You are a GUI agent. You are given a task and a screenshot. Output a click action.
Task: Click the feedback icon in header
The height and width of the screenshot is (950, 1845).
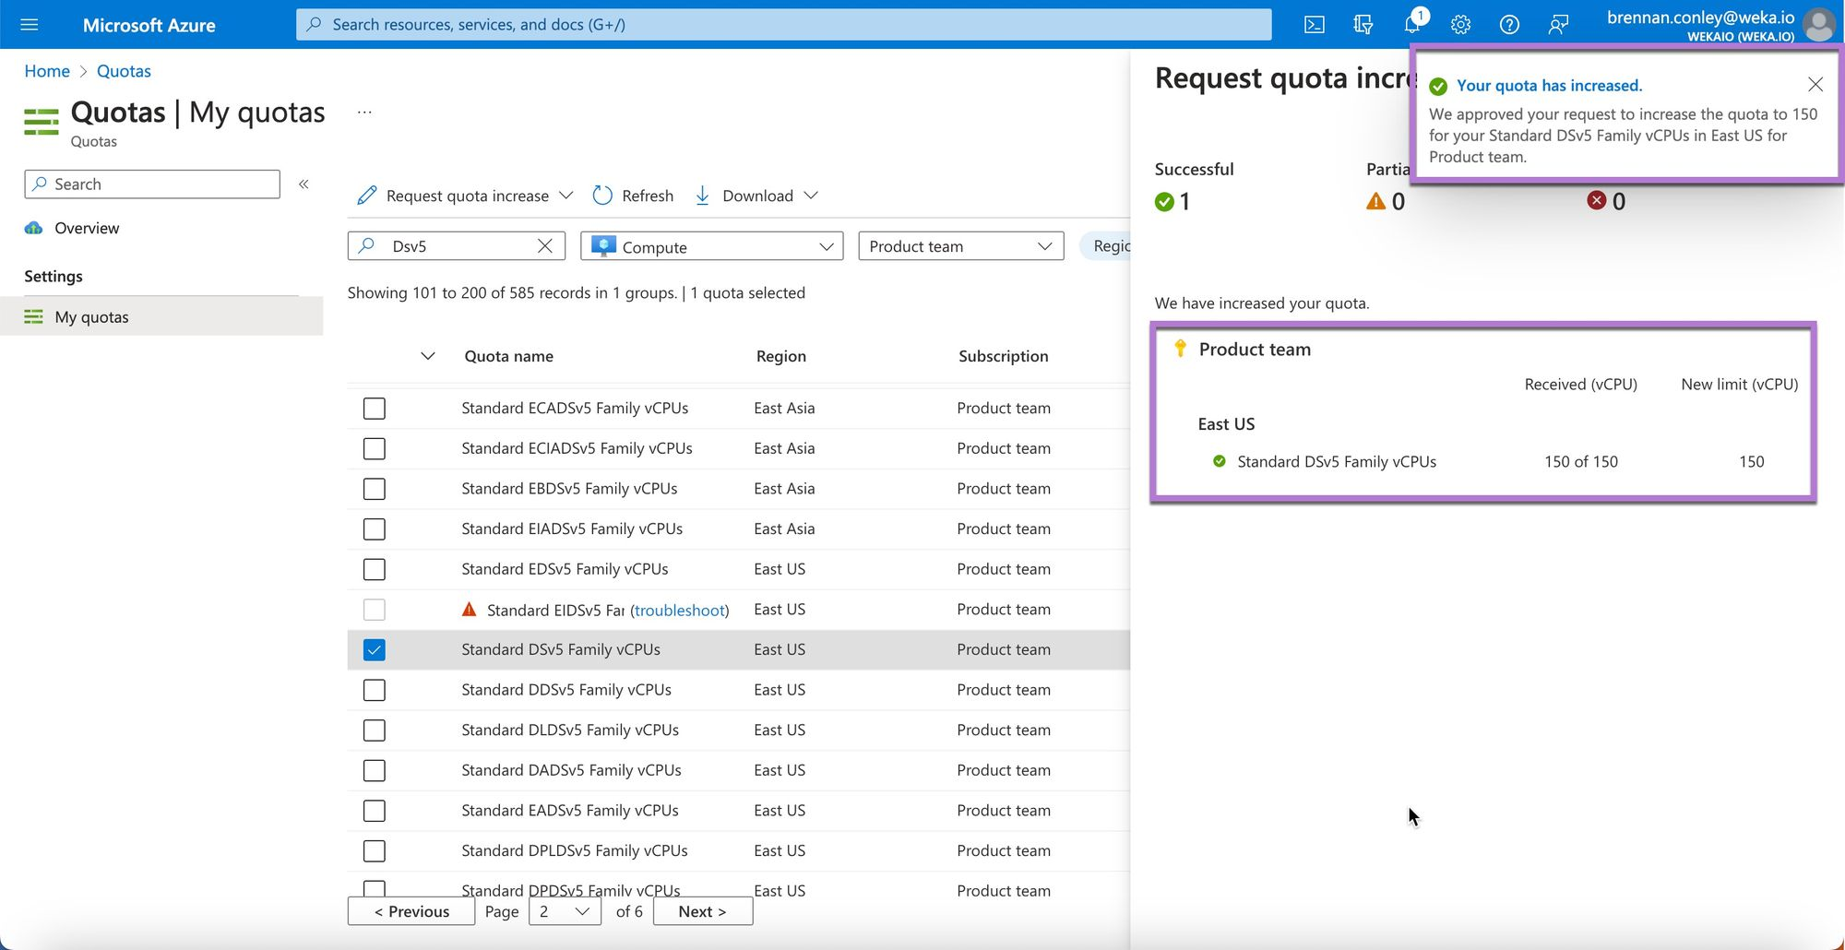coord(1558,25)
